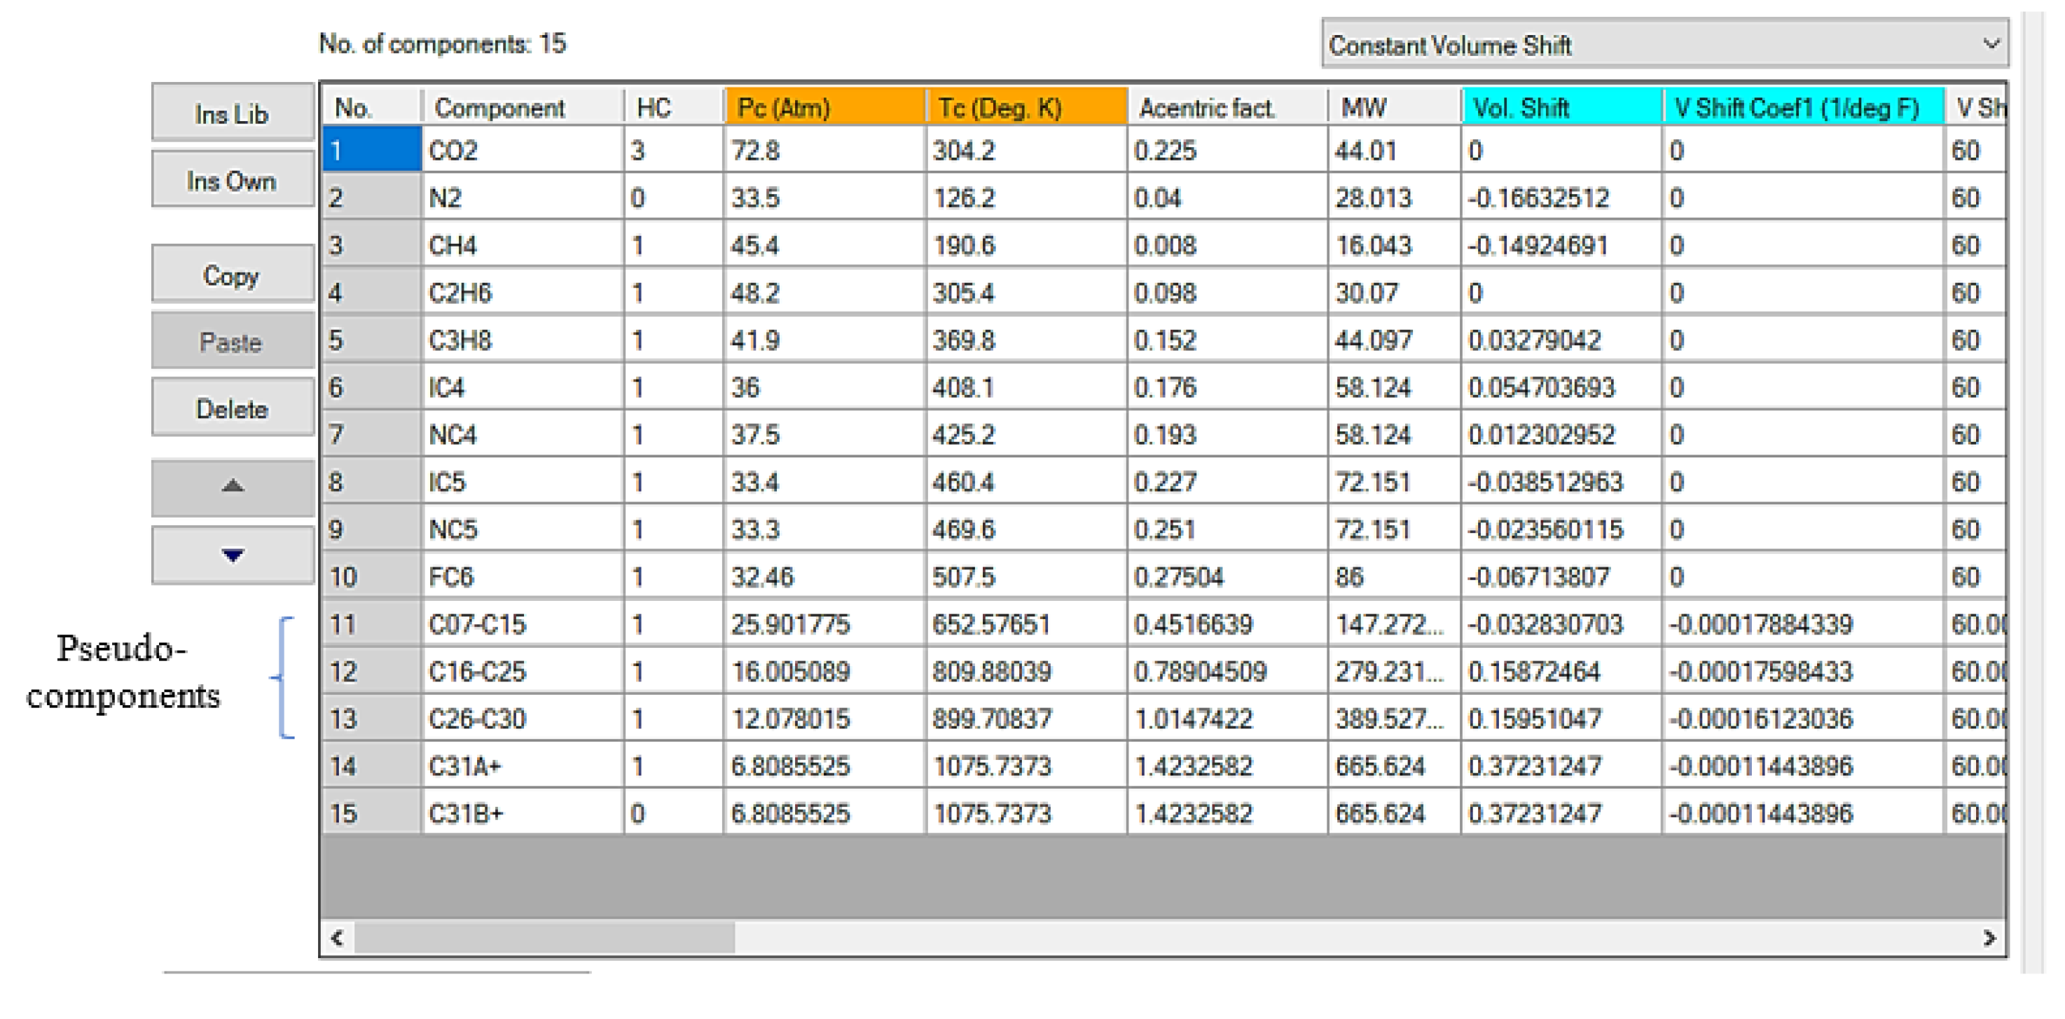Click the up arrow reorder button
This screenshot has height=1019, width=2065.
(232, 487)
